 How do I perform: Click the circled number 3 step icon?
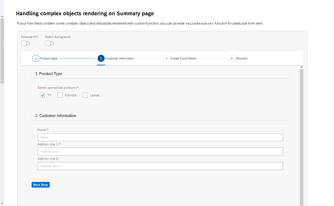pos(166,58)
